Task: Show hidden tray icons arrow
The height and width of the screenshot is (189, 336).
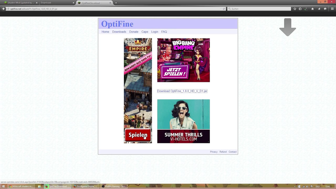Action: (295, 186)
